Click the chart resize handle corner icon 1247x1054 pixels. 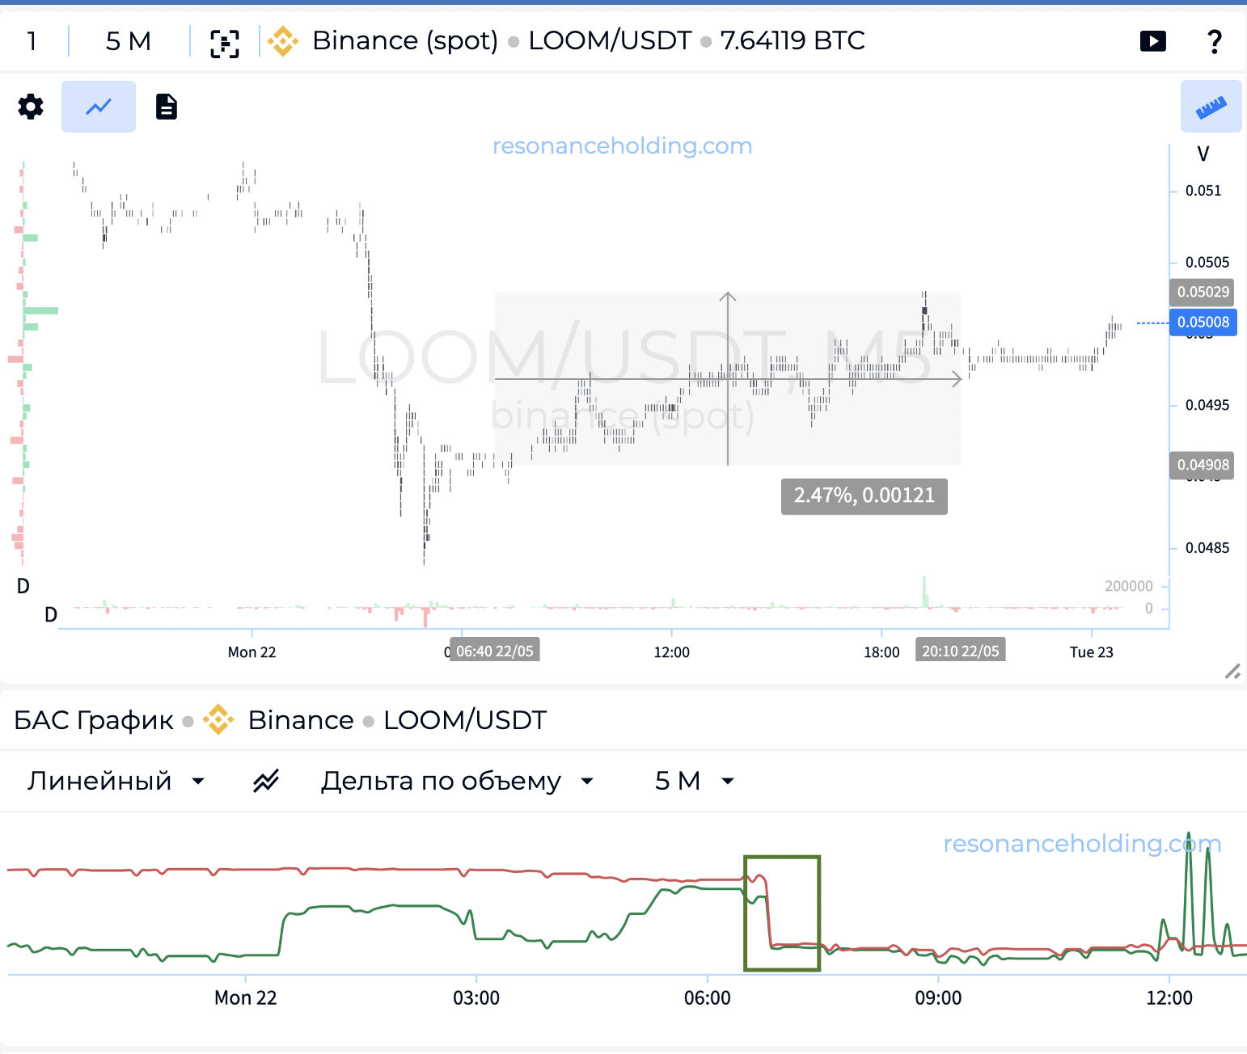coord(1232,671)
